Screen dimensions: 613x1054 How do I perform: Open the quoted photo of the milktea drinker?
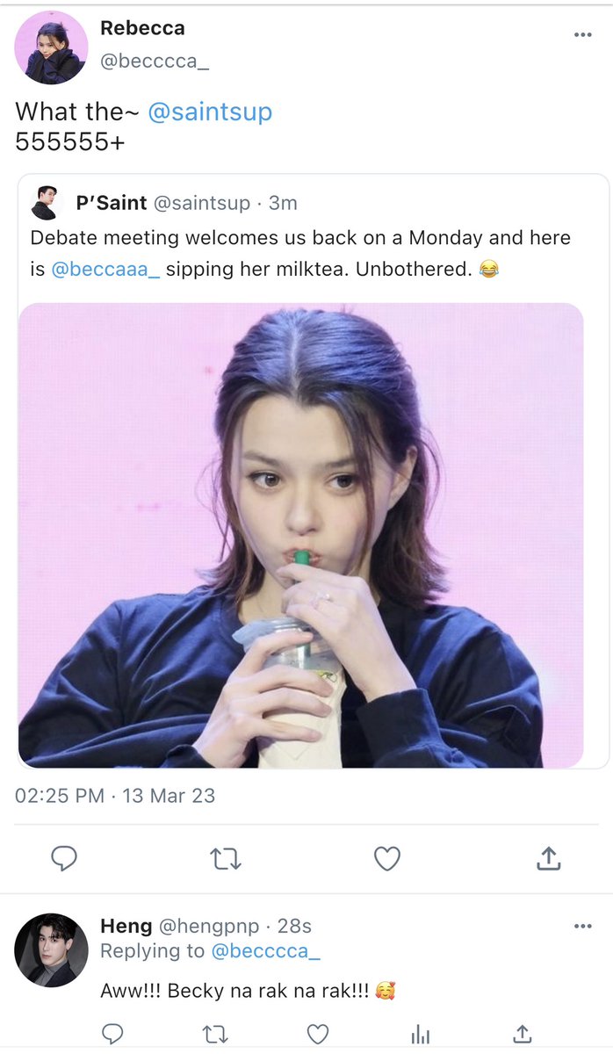point(300,535)
